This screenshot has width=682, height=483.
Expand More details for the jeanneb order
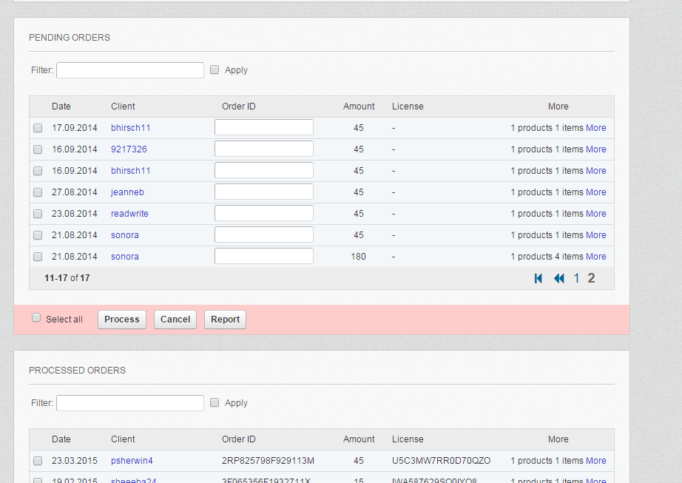tap(595, 192)
